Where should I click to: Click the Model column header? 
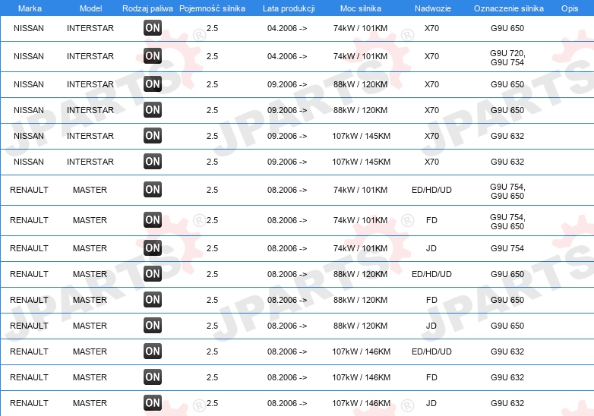90,8
